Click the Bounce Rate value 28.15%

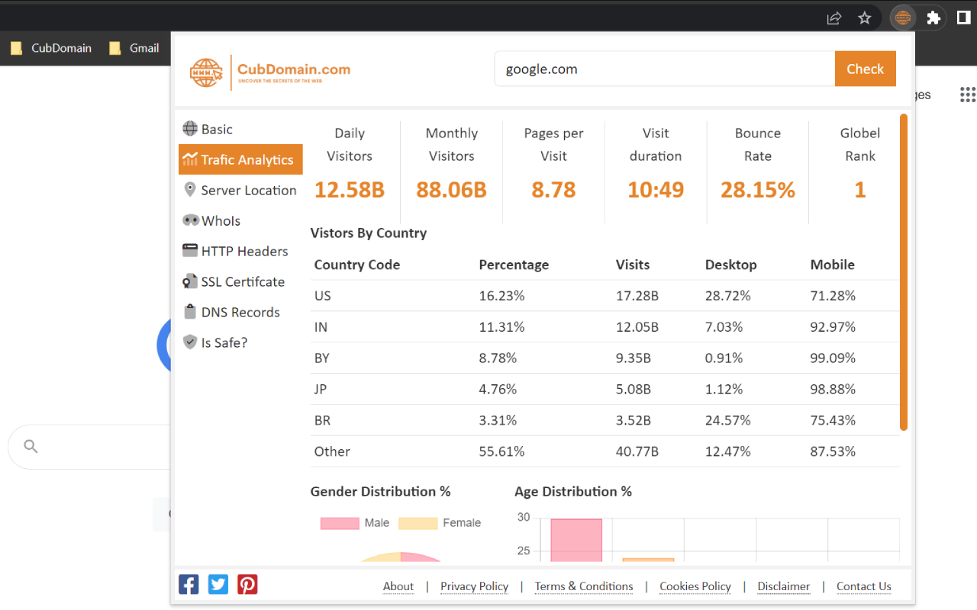758,190
